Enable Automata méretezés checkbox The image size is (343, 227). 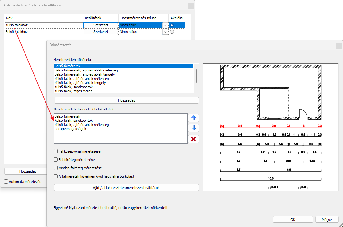click(6, 182)
